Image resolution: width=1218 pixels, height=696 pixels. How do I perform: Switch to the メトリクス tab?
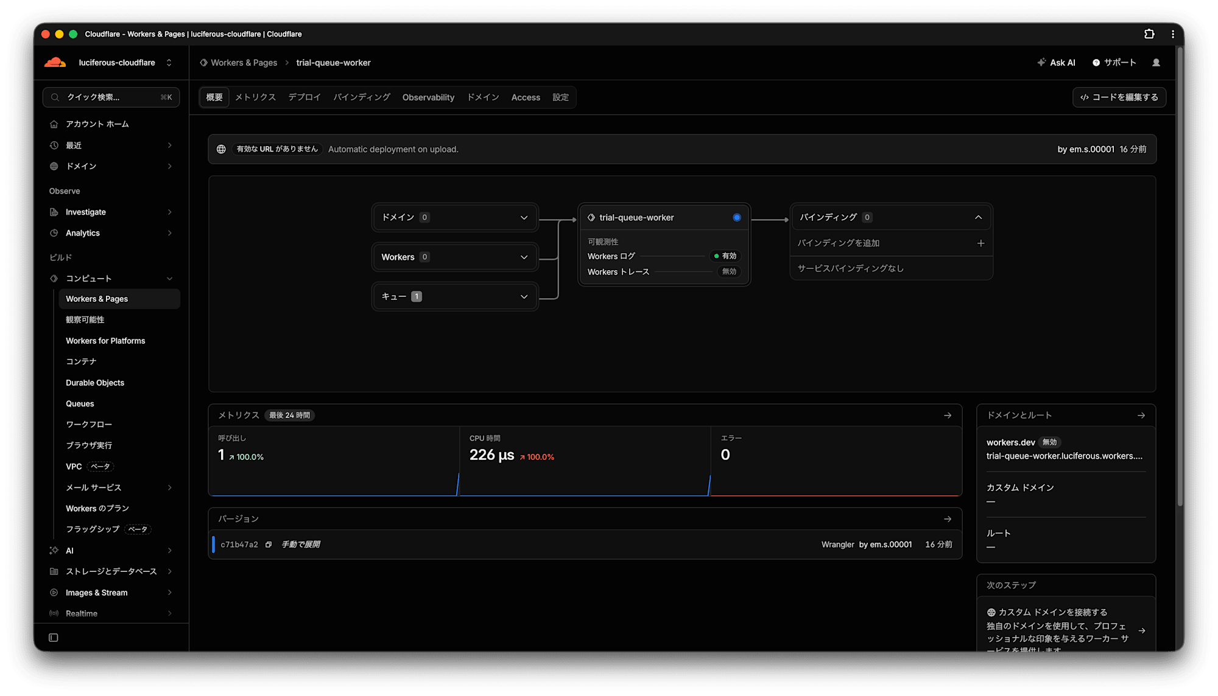pyautogui.click(x=256, y=97)
